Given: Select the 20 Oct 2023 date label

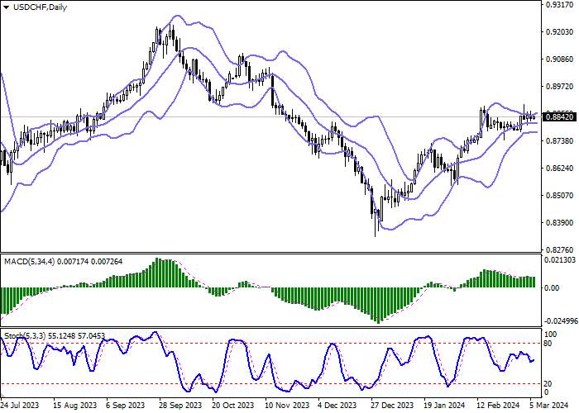Looking at the screenshot, I should [x=233, y=405].
